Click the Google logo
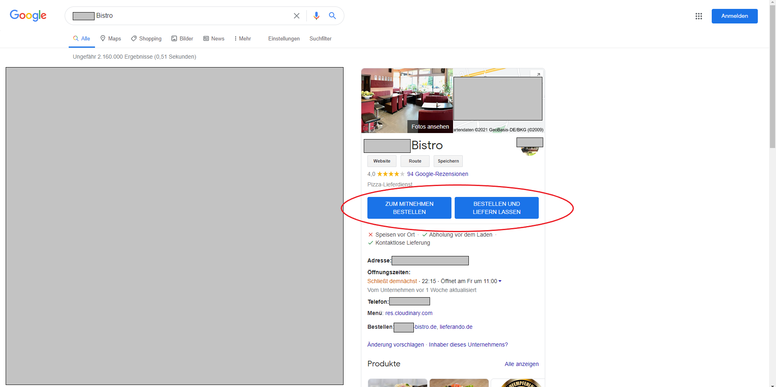 [28, 16]
